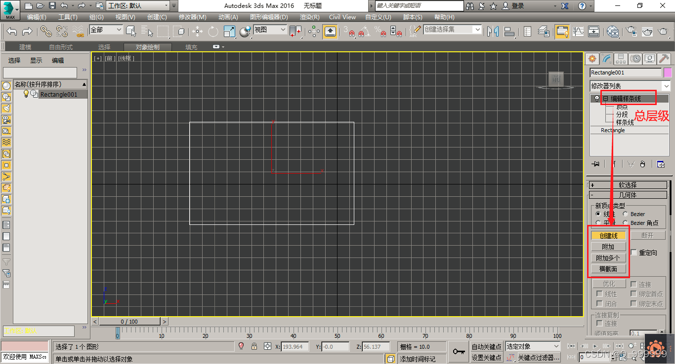Choose the Rectangular Selection Region tool

click(x=163, y=32)
